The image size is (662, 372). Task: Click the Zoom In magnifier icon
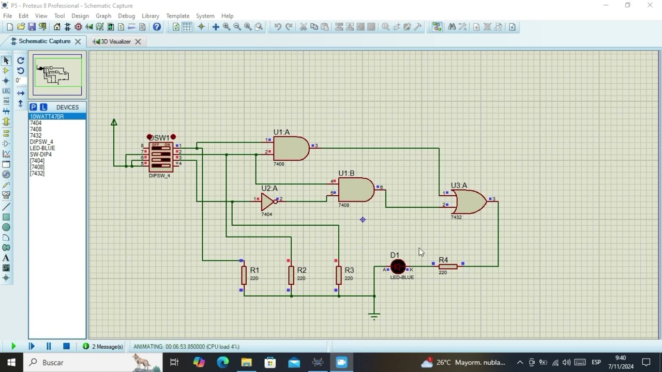(x=226, y=27)
